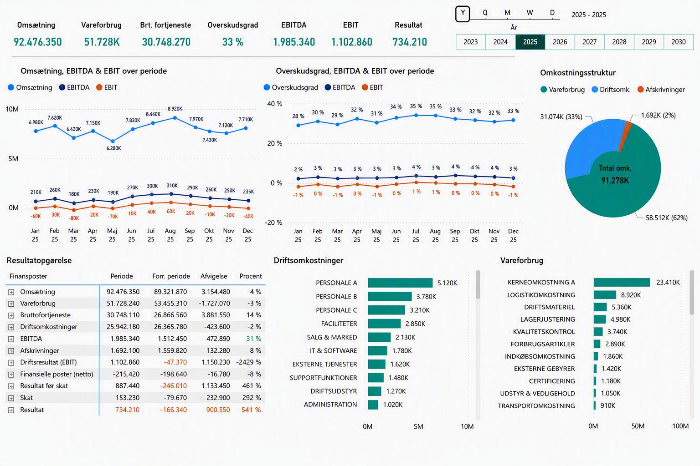Select the Y (year) granularity option
The image size is (700, 466).
click(463, 13)
